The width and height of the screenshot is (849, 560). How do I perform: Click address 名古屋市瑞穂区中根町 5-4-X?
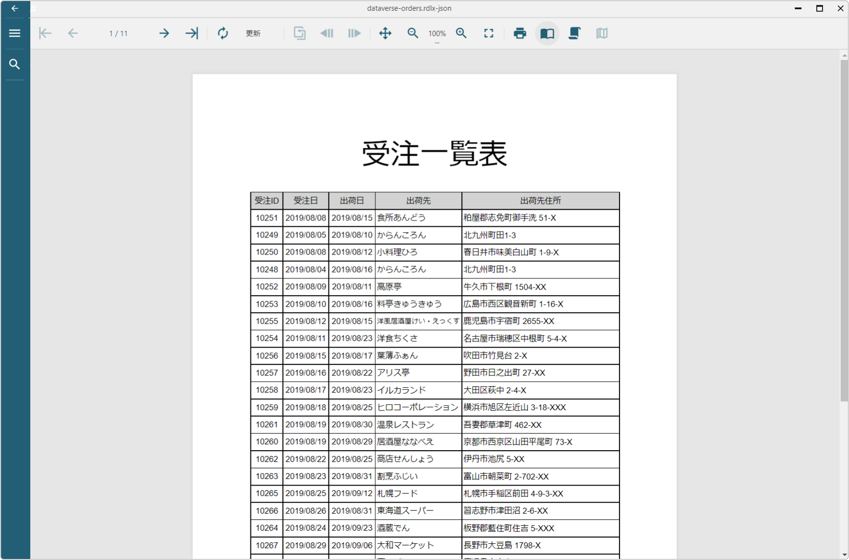point(541,338)
